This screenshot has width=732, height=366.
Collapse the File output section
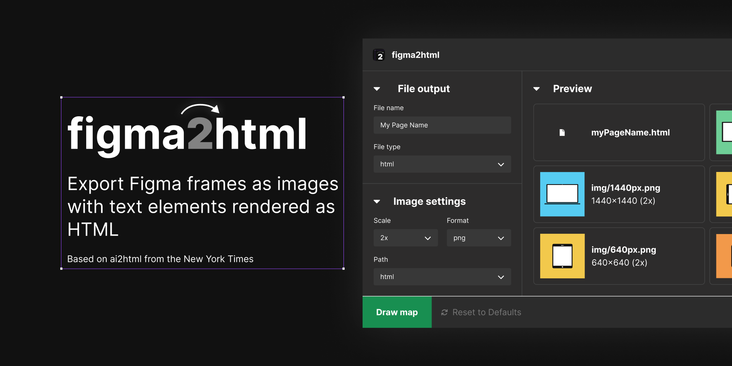[x=377, y=89]
